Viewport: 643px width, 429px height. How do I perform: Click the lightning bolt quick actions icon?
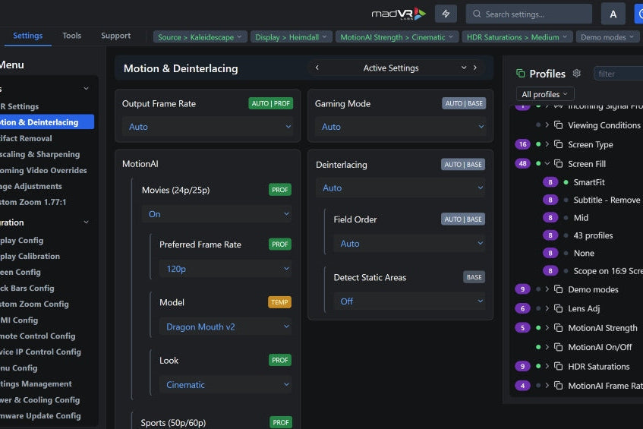click(x=446, y=14)
